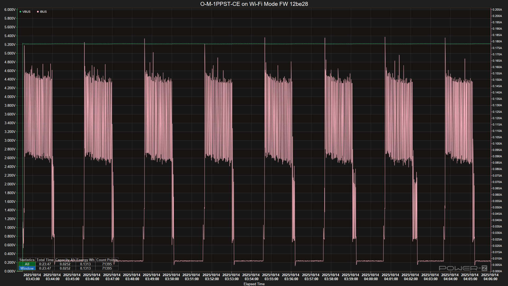Click the Elapsed Time axis label
The height and width of the screenshot is (286, 508).
click(x=254, y=284)
